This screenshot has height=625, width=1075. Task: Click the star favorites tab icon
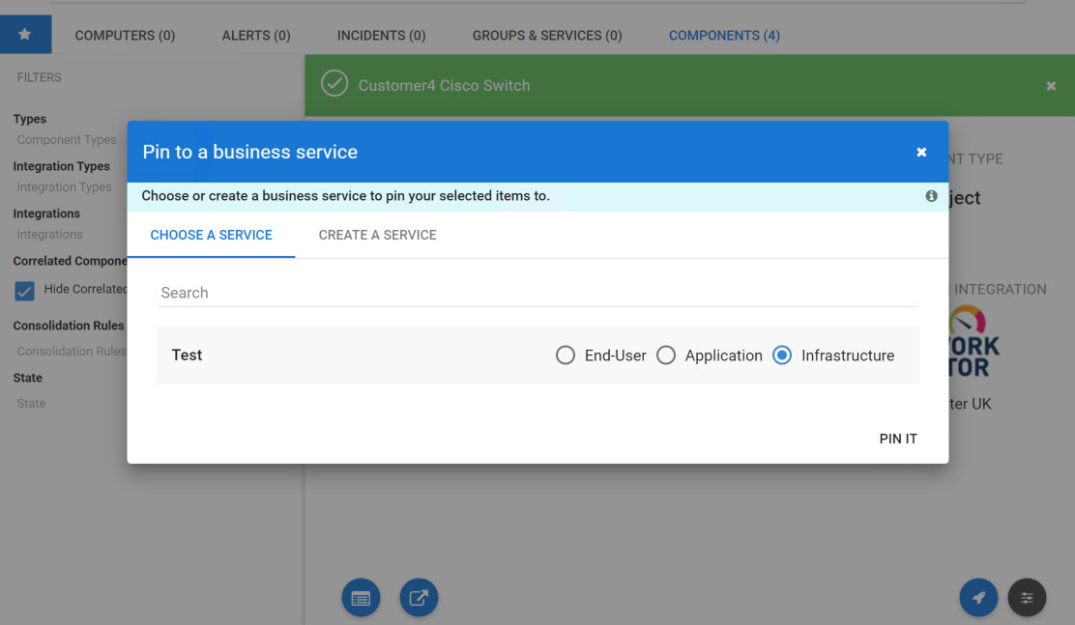25,35
